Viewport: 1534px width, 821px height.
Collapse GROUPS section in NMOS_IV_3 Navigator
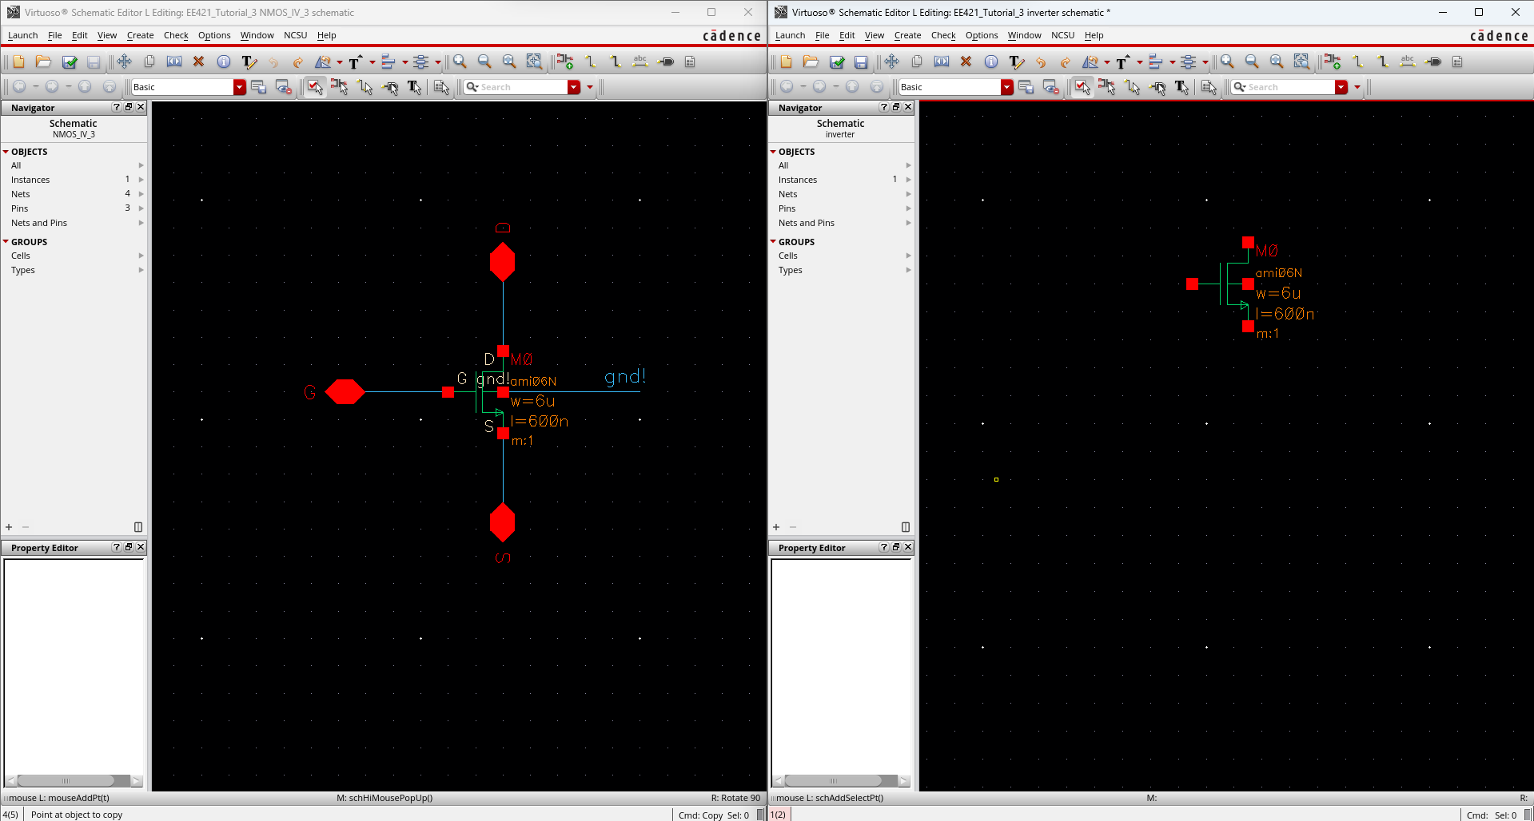tap(6, 242)
